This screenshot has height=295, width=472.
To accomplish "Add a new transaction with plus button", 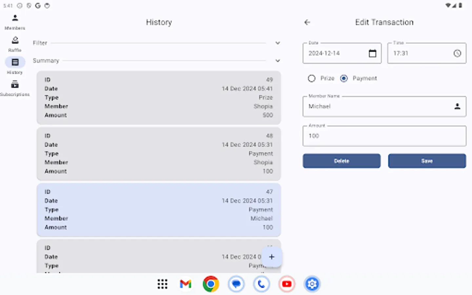I will pos(271,257).
